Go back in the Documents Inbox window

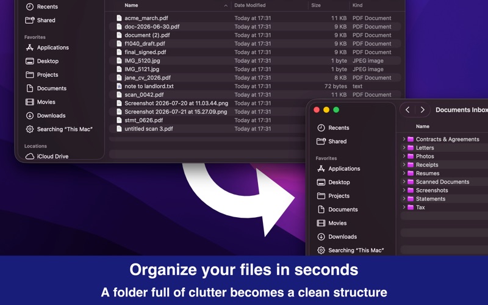(x=407, y=110)
